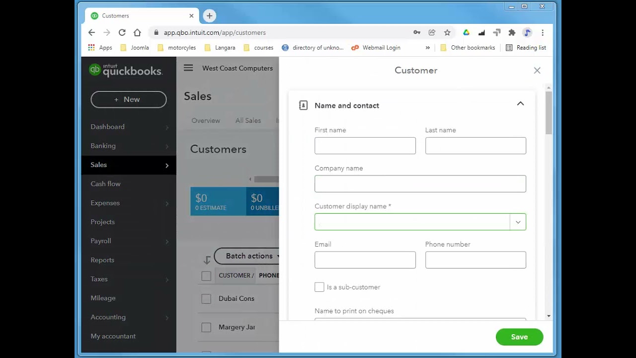Viewport: 636px width, 358px height.
Task: Open new browser tab
Action: point(209,16)
